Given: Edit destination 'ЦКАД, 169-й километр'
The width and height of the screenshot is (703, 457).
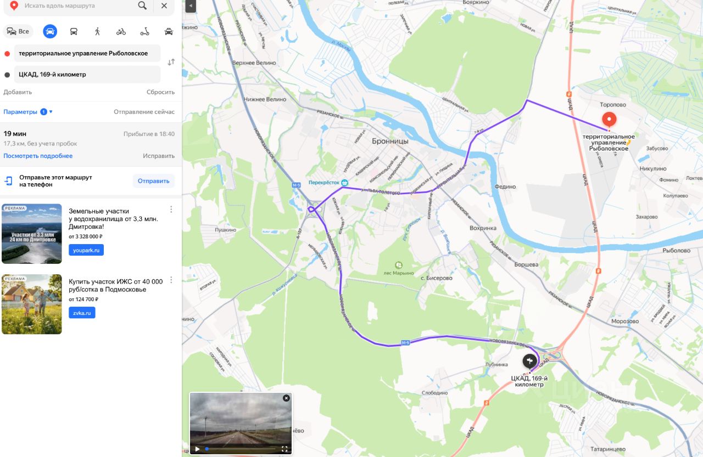Looking at the screenshot, I should coord(88,74).
